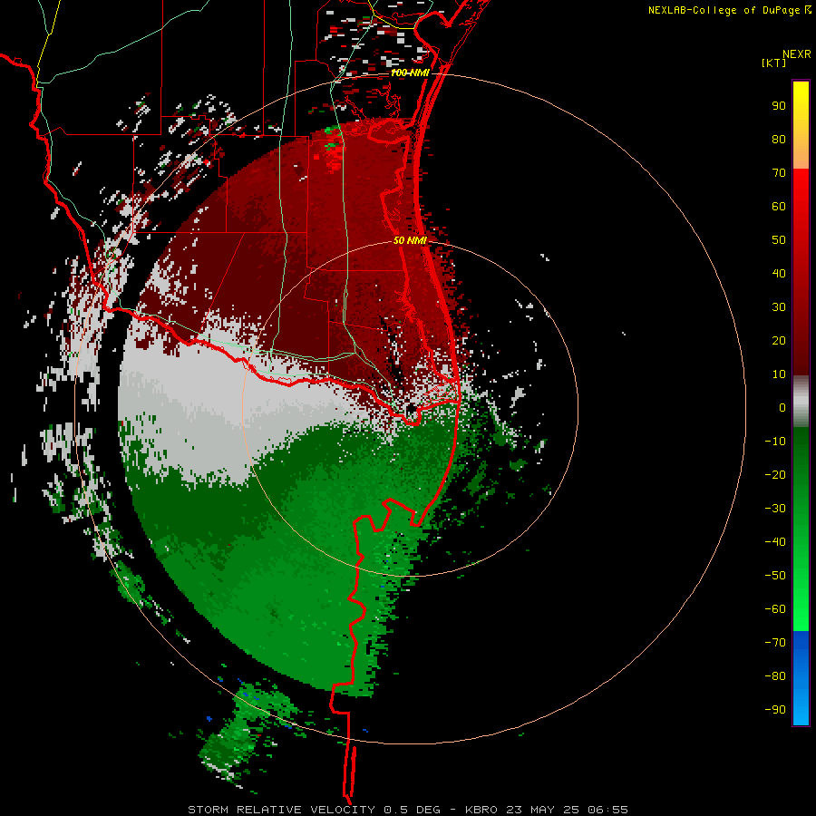Pick the gray zero-velocity band of the color bar
This screenshot has height=816, width=816.
pyautogui.click(x=801, y=402)
